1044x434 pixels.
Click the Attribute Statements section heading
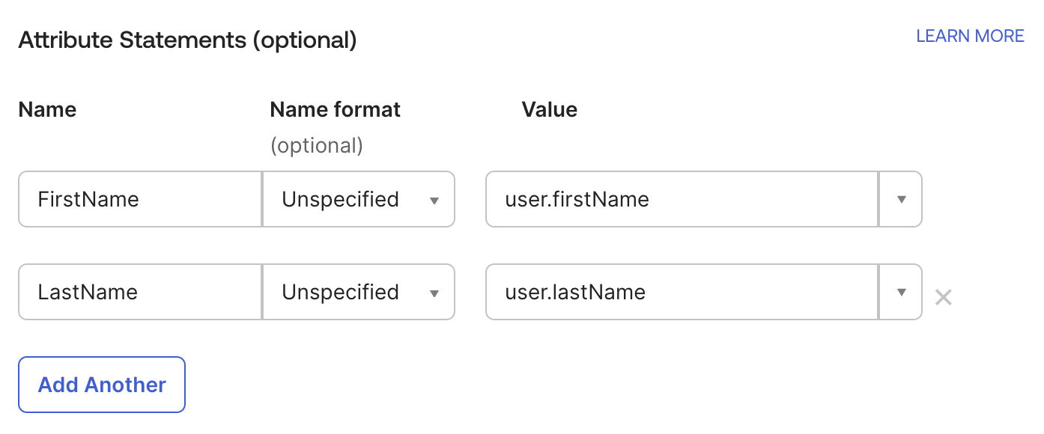click(187, 40)
